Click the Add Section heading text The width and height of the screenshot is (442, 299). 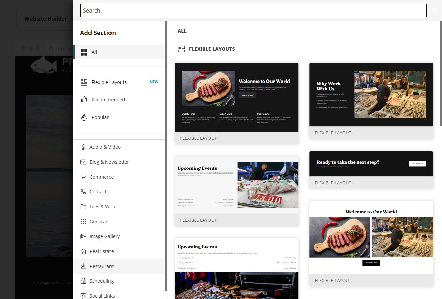[98, 33]
